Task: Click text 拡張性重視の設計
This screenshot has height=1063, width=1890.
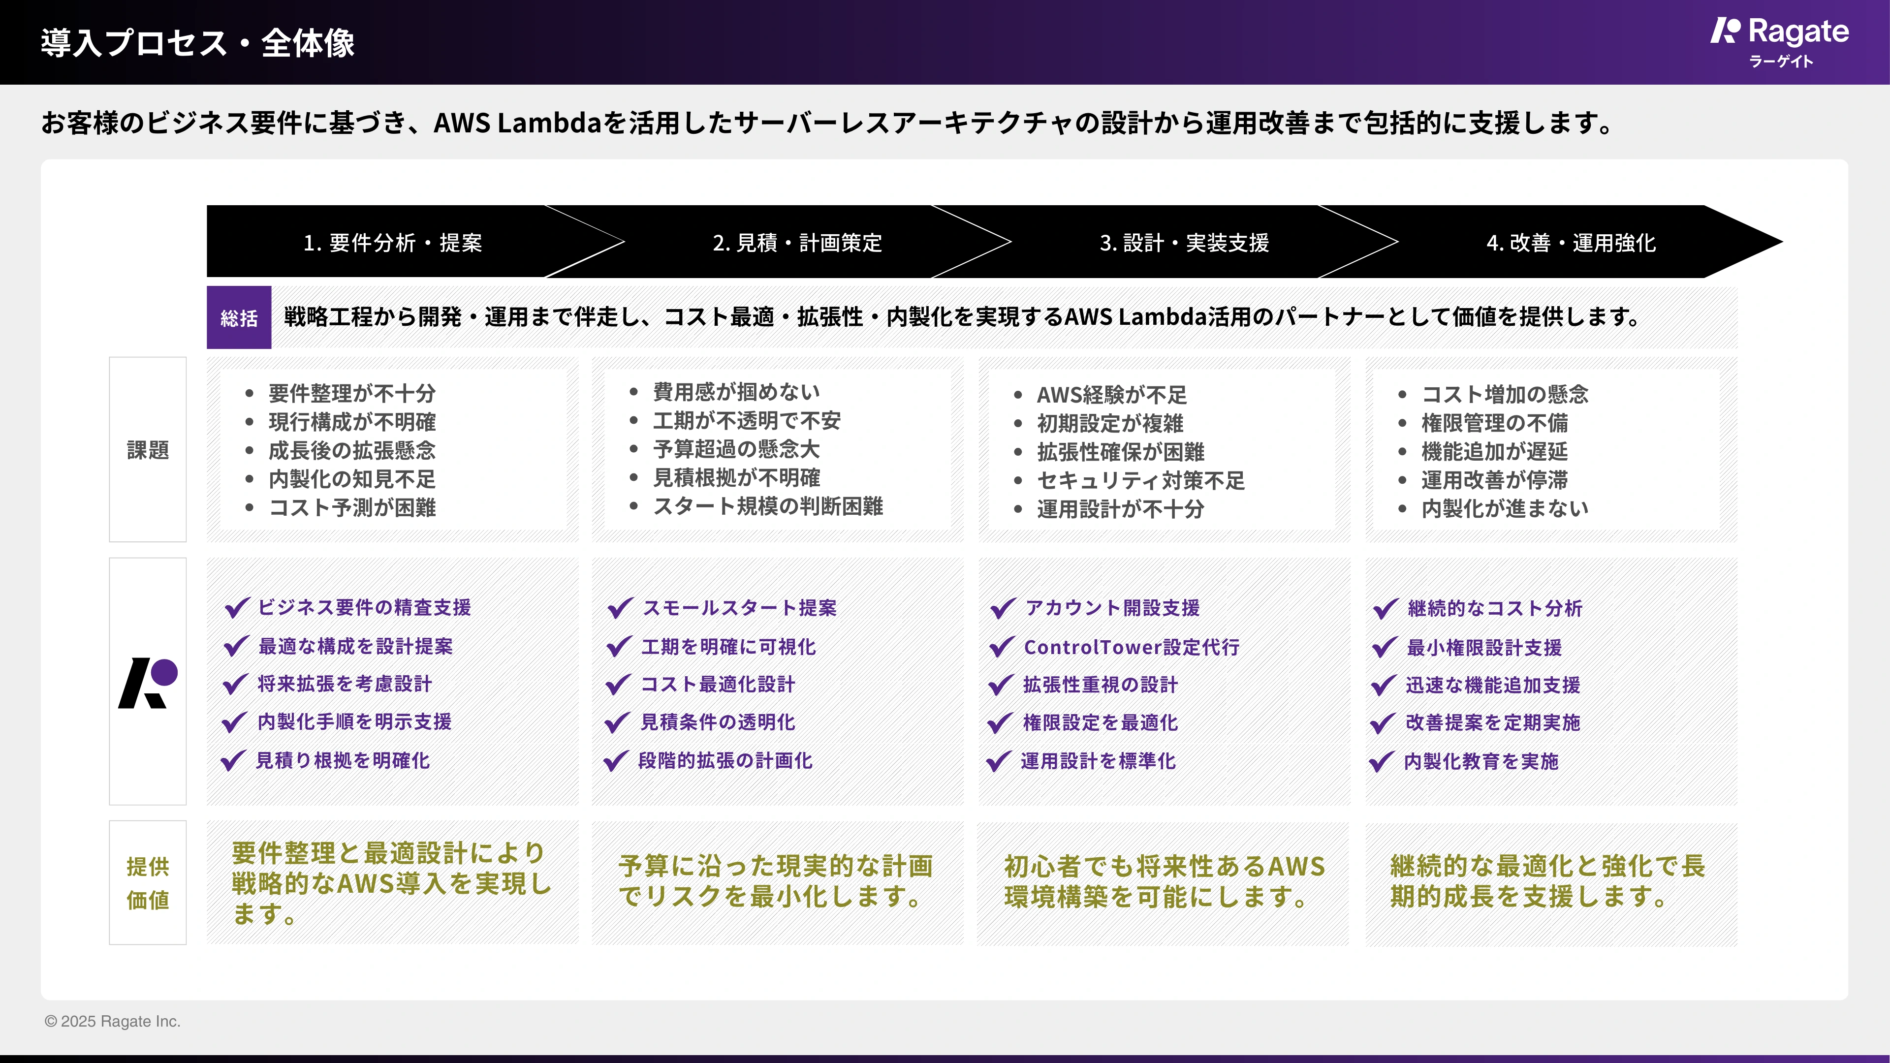Action: point(1101,685)
